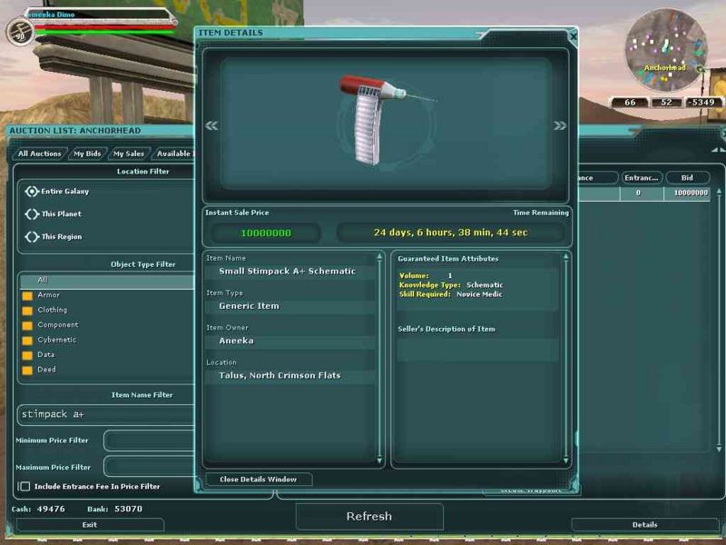Click the Cybernetic folder icon
The image size is (726, 545).
(27, 341)
